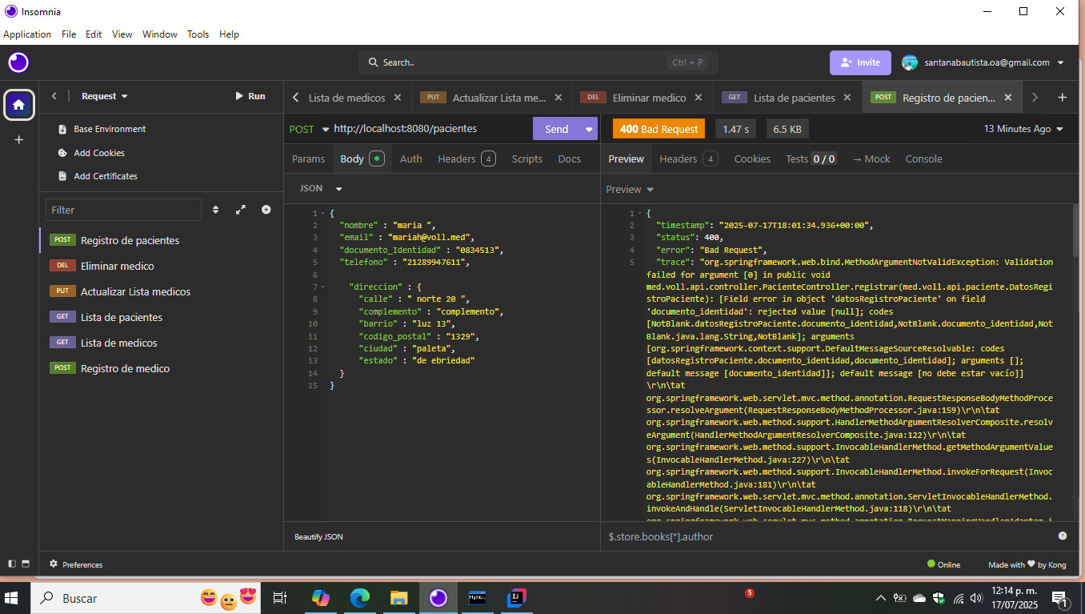Click the expand/collapse all icon beside Filter

241,210
